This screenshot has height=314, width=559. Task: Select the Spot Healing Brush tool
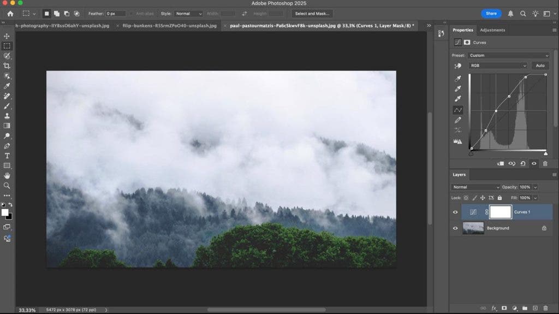pos(7,96)
